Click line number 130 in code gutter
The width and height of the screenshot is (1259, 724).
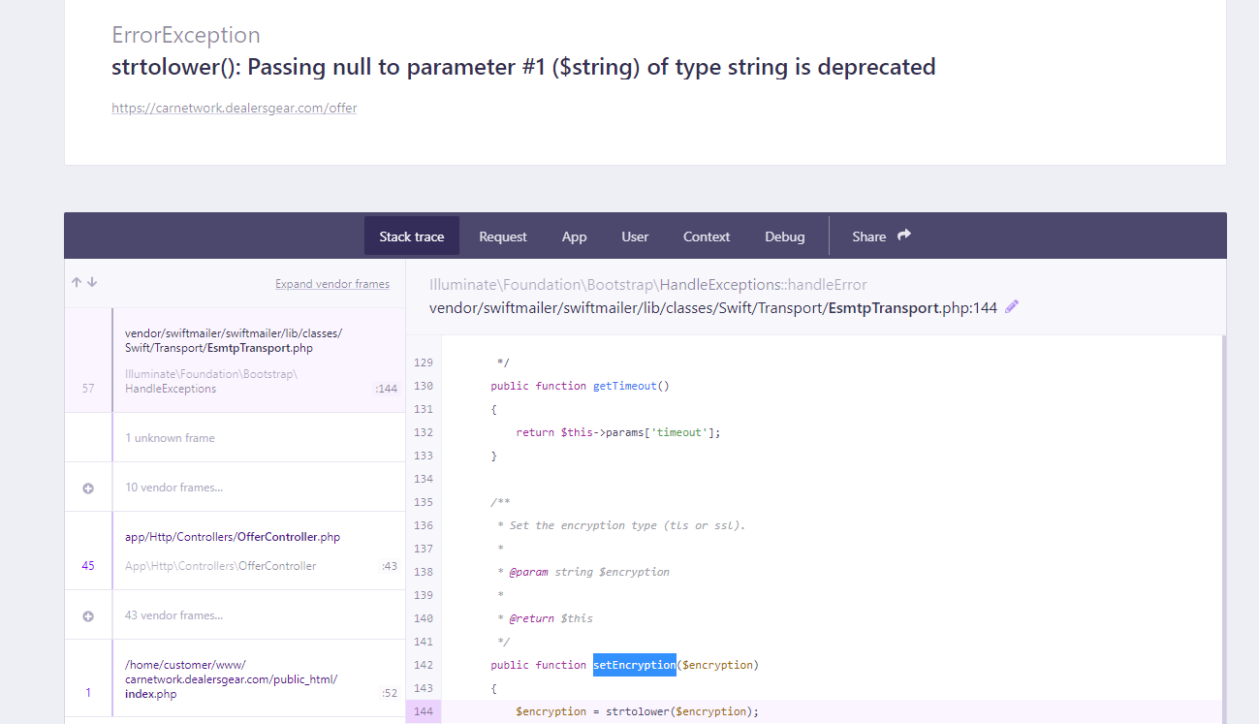(424, 386)
